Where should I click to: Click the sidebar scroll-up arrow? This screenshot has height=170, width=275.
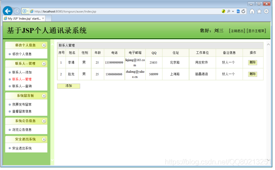[x=52, y=45]
